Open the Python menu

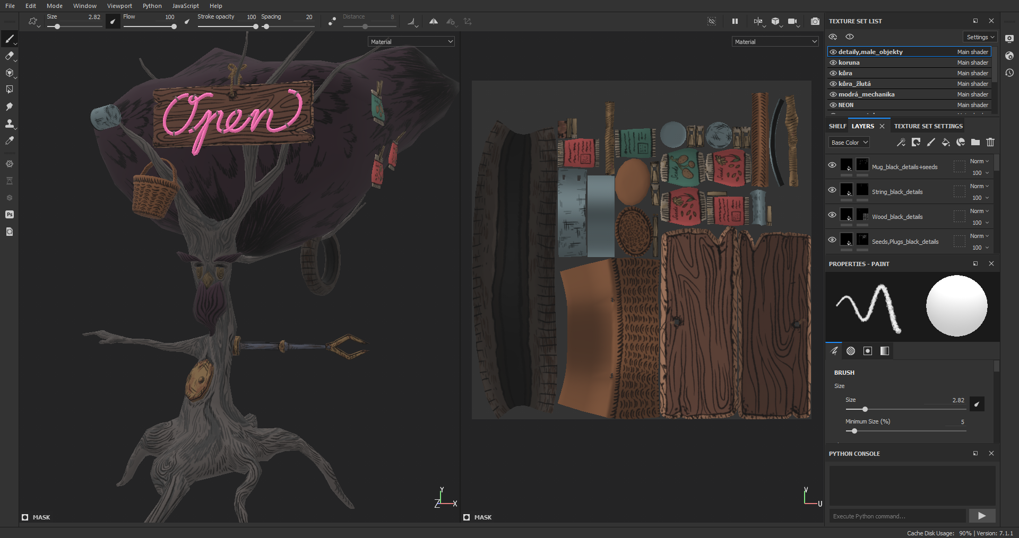152,6
